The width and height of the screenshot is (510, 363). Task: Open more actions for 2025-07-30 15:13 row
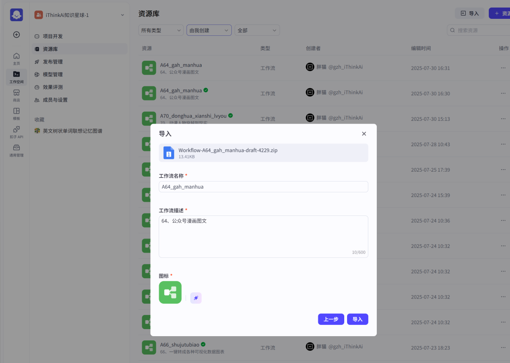[x=503, y=118]
